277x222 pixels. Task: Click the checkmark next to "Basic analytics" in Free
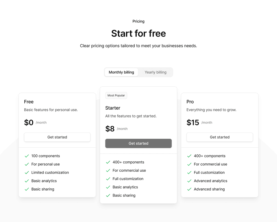pyautogui.click(x=27, y=181)
